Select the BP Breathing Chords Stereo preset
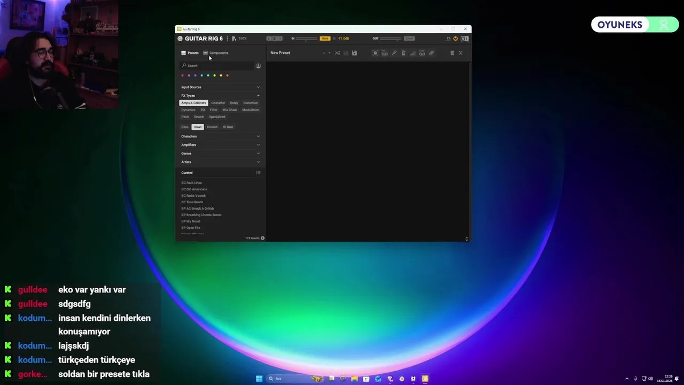The width and height of the screenshot is (684, 385). pos(201,215)
